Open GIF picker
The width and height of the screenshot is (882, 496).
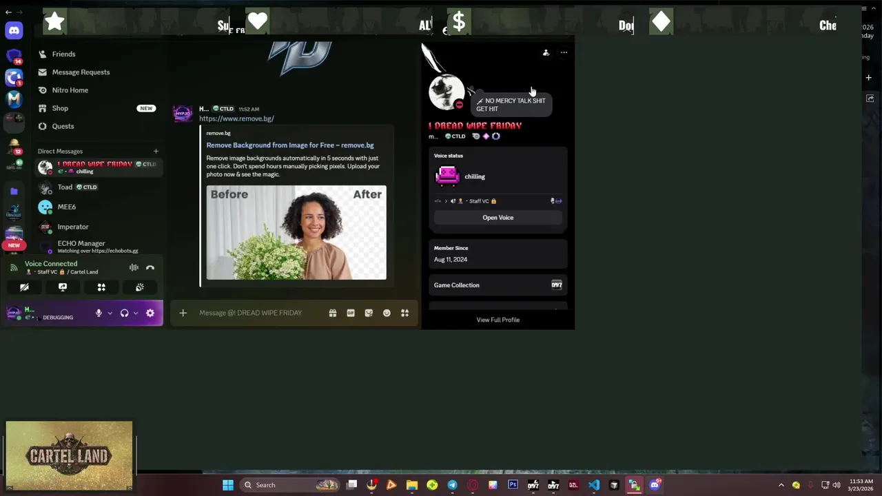coord(351,313)
